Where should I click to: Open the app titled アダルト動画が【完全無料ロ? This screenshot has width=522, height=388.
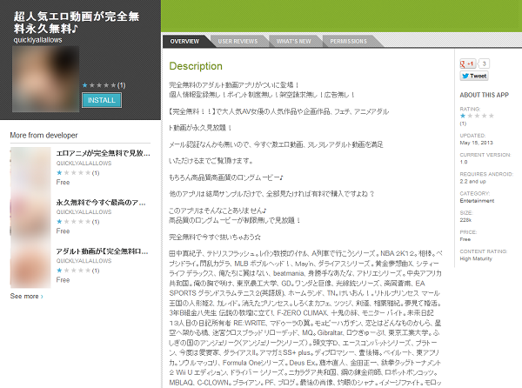click(x=102, y=251)
